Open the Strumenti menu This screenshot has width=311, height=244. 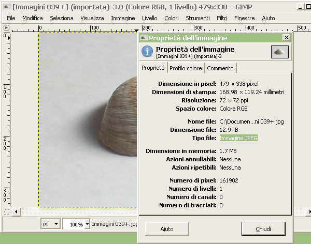(x=197, y=18)
